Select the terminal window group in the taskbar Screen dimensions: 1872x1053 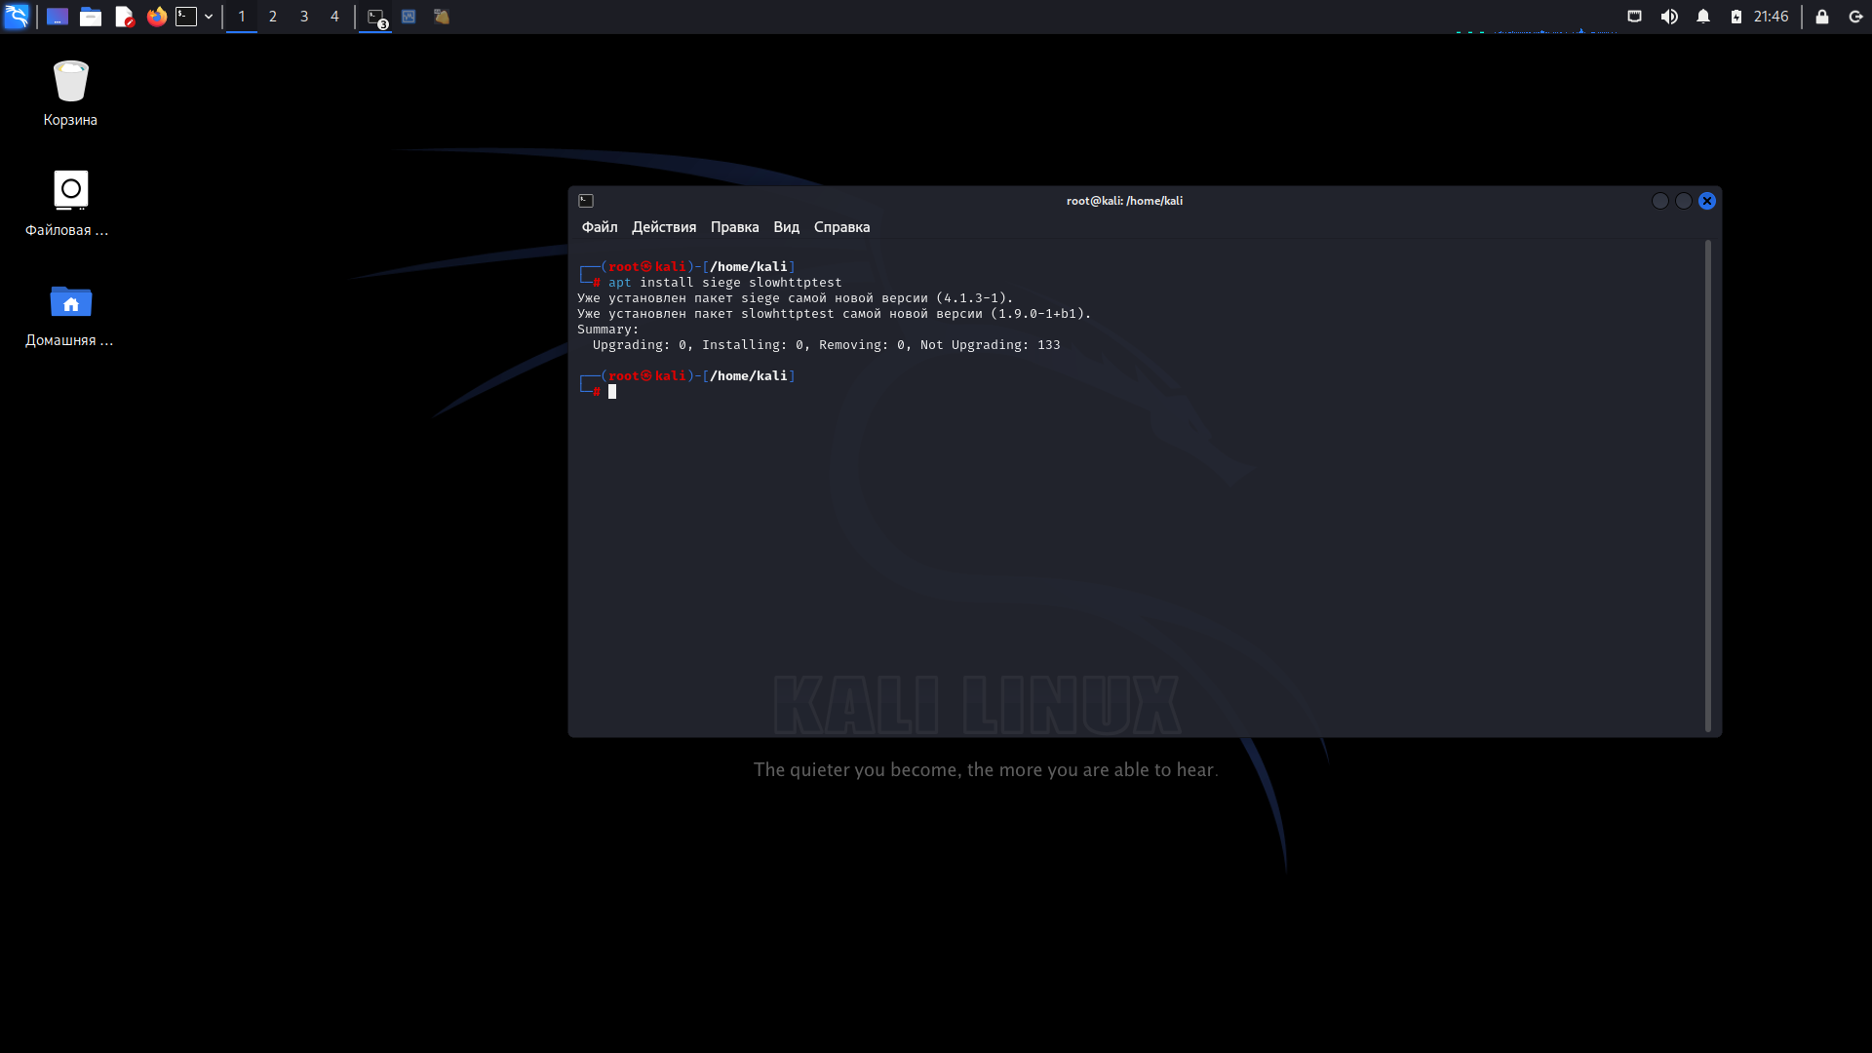pyautogui.click(x=376, y=17)
